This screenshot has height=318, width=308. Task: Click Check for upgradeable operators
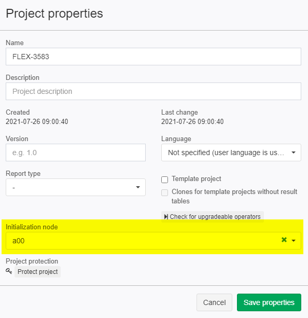click(x=213, y=217)
